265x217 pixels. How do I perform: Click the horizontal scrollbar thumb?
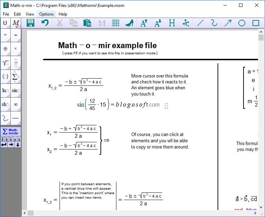point(30,213)
